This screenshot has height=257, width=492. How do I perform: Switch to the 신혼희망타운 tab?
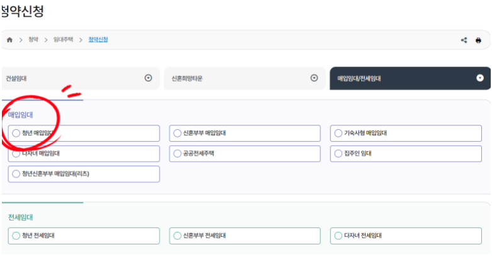click(x=245, y=78)
